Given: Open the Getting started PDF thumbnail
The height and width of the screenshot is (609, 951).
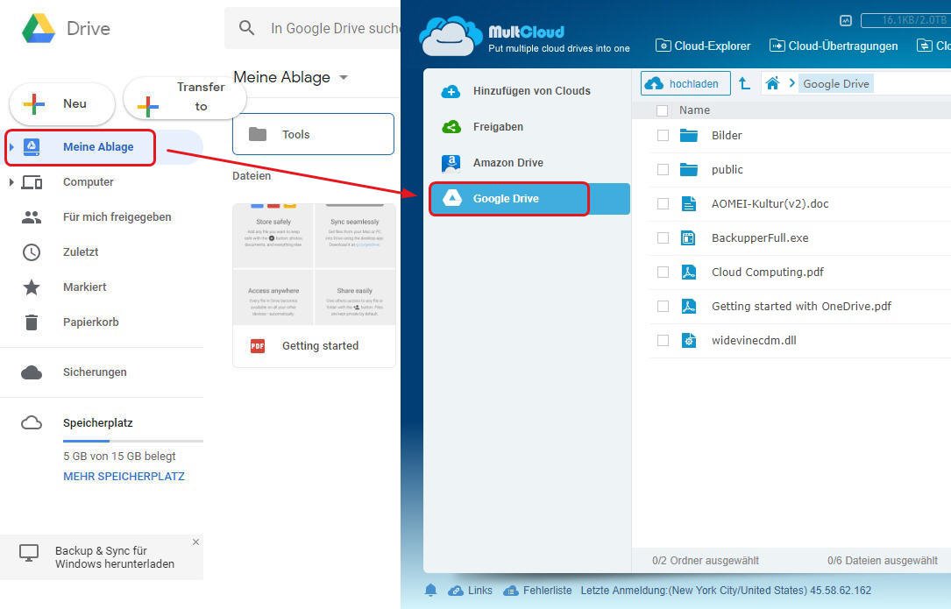Looking at the screenshot, I should tap(314, 265).
